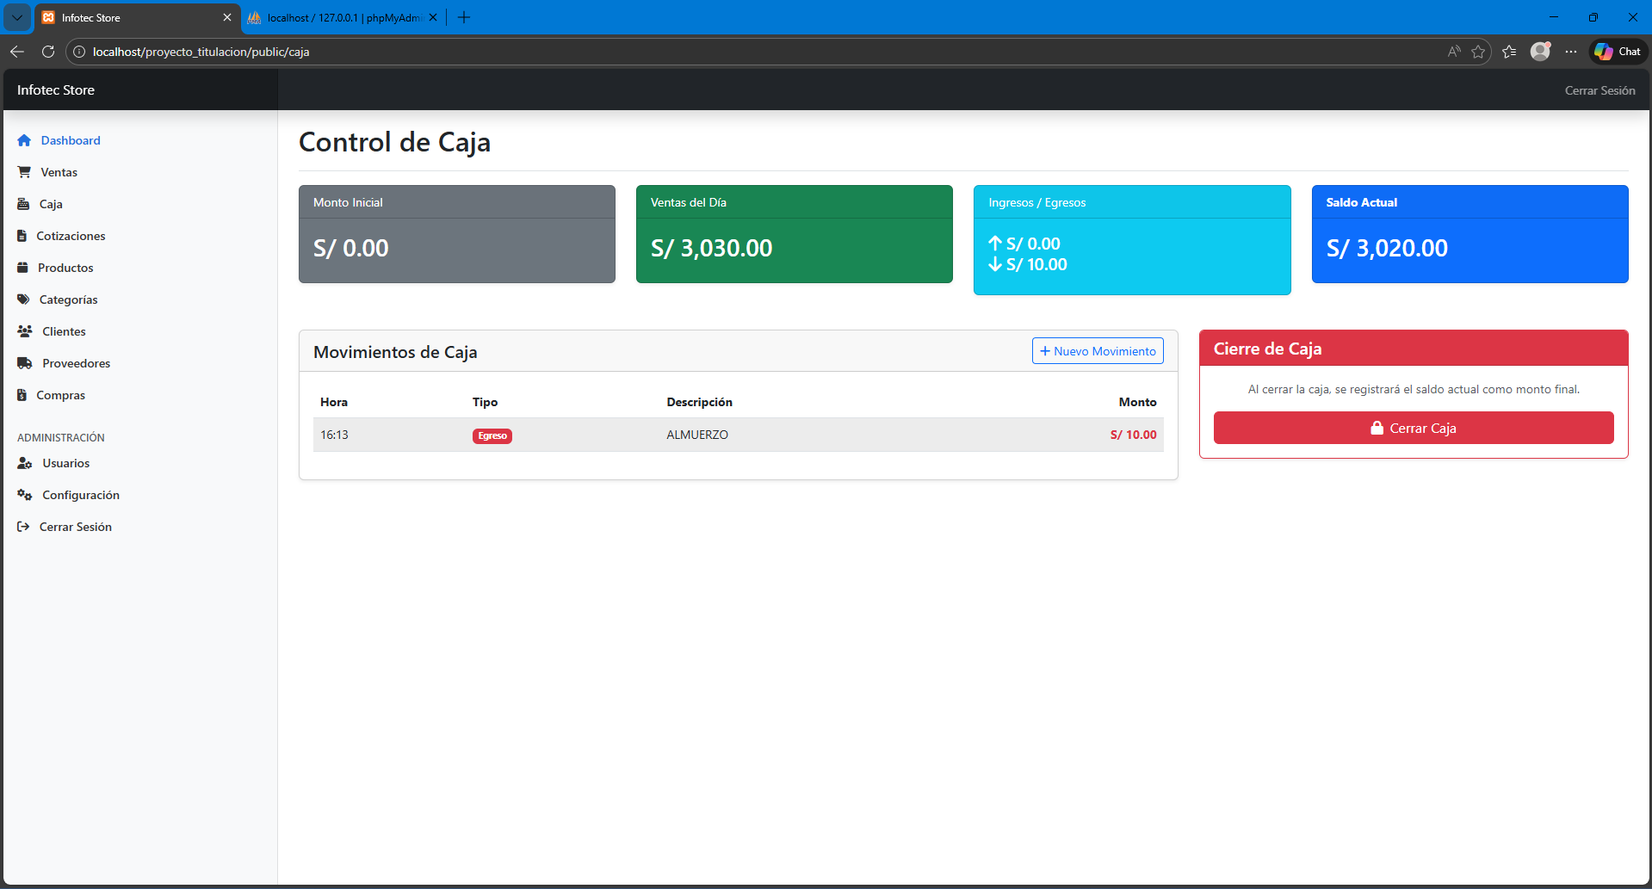Click the Proveedores truck icon

[x=25, y=363]
